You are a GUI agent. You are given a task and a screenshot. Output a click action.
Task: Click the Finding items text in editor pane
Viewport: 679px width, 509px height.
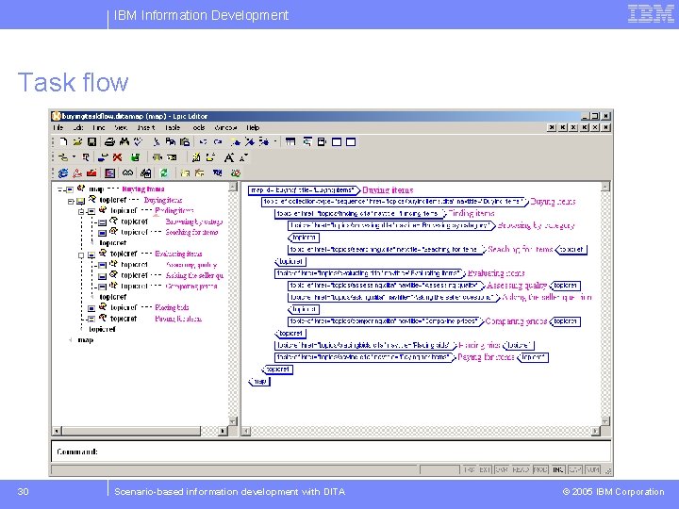(471, 213)
